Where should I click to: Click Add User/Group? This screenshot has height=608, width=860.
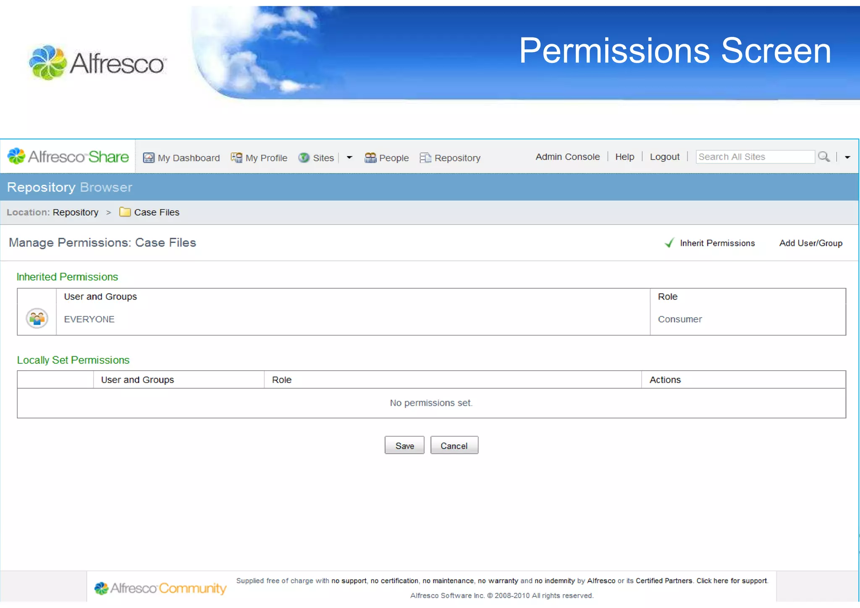click(811, 243)
